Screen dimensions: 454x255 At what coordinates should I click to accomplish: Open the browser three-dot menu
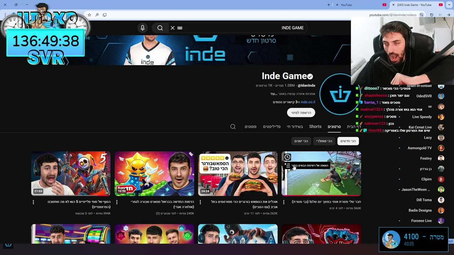5,15
